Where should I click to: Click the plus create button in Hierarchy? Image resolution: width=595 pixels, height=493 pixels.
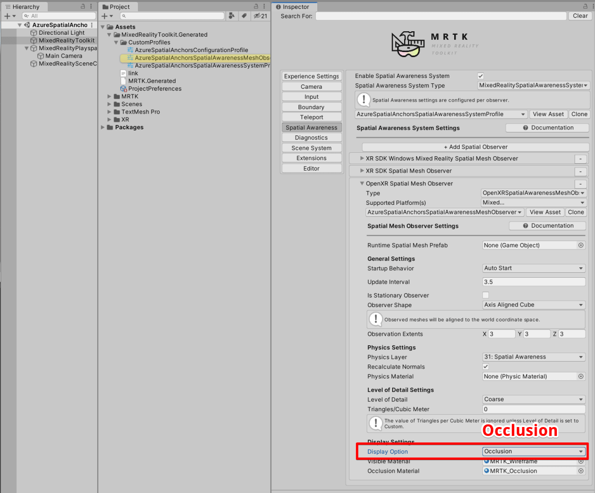pos(9,16)
